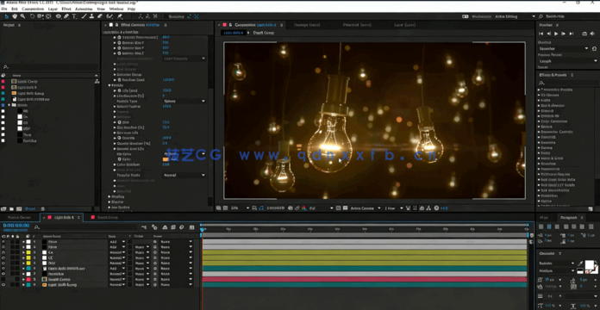Toggle hide shy layers in timeline

(x=165, y=227)
